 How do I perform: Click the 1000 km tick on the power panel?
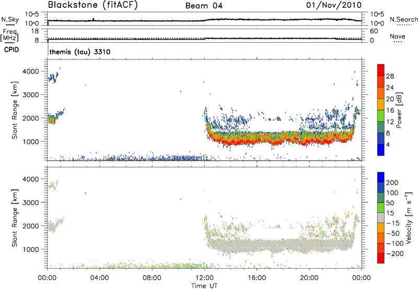tap(31, 141)
